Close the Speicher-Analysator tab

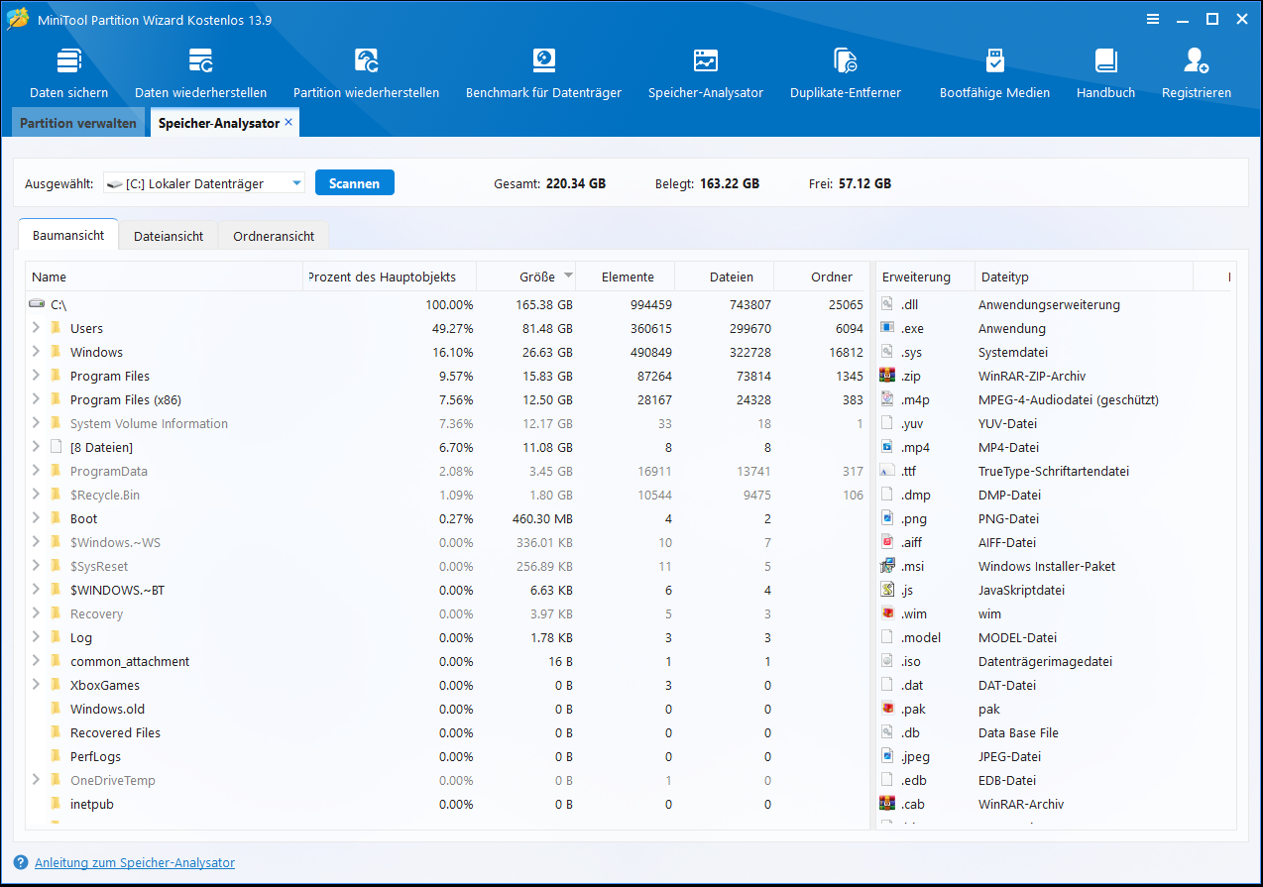point(288,123)
